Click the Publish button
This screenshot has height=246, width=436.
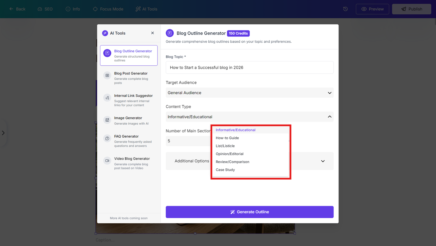coord(411,9)
